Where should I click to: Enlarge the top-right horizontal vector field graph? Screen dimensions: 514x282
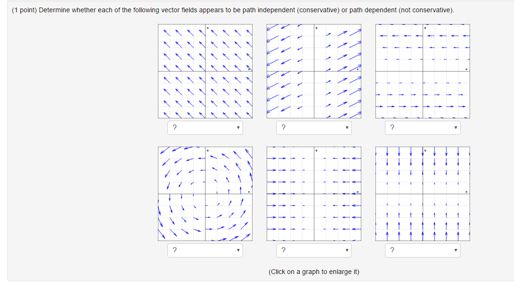pos(423,71)
